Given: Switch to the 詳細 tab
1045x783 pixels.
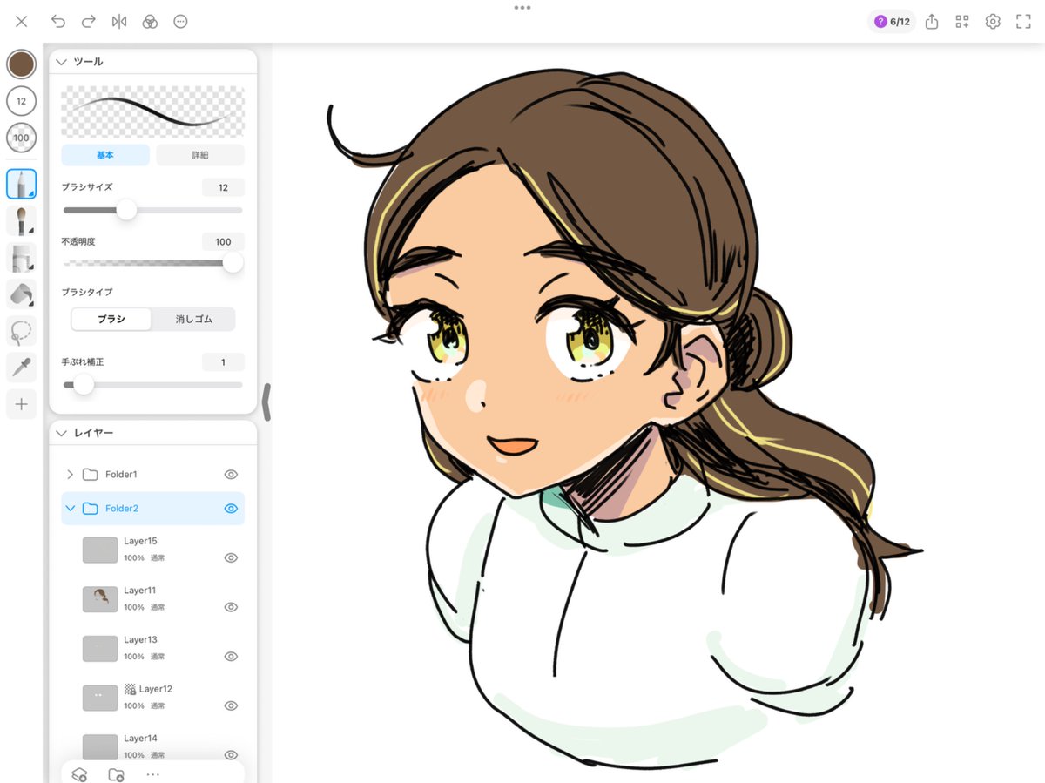Looking at the screenshot, I should (x=200, y=155).
